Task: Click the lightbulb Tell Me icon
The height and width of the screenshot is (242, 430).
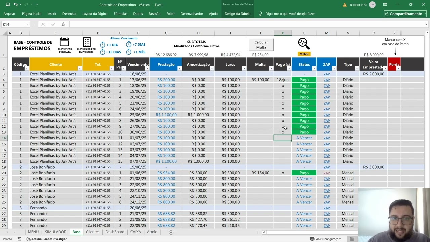Action: 260,14
